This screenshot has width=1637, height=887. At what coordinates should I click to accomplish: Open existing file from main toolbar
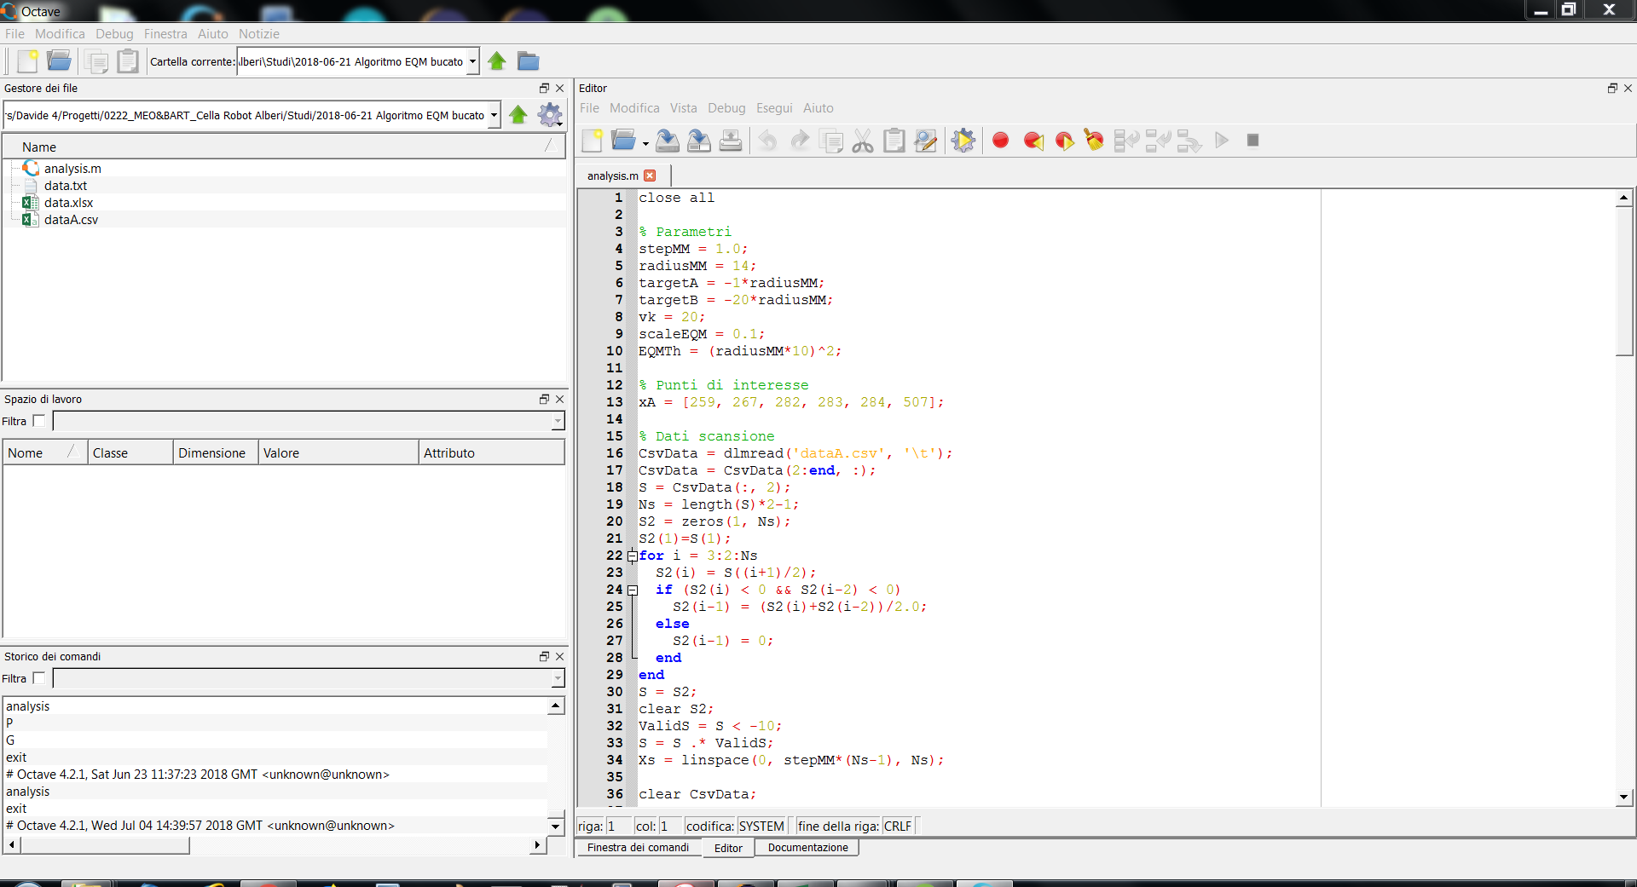[x=59, y=61]
